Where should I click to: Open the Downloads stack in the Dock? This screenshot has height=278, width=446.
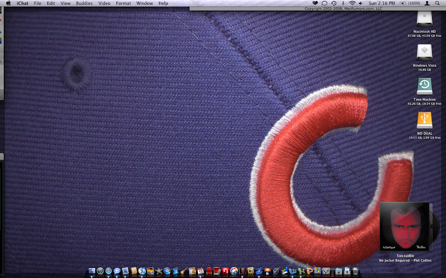pos(347,271)
